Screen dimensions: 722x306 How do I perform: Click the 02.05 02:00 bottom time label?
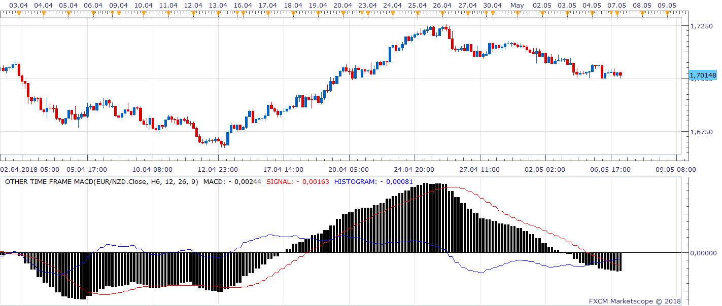(x=545, y=170)
